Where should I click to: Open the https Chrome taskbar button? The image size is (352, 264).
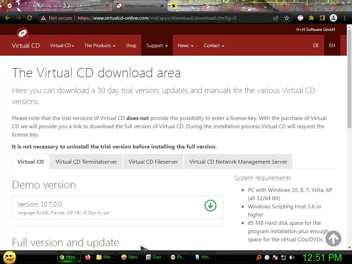pos(69,257)
